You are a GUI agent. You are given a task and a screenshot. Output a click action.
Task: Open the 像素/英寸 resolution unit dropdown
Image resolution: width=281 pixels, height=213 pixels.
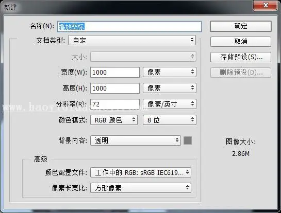[x=170, y=104]
